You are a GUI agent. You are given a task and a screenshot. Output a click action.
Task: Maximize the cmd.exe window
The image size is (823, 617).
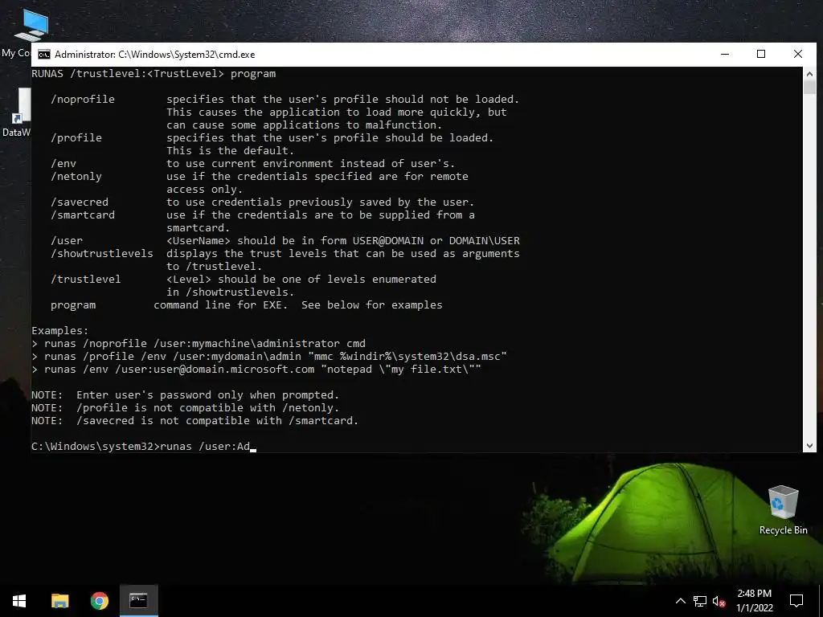761,54
